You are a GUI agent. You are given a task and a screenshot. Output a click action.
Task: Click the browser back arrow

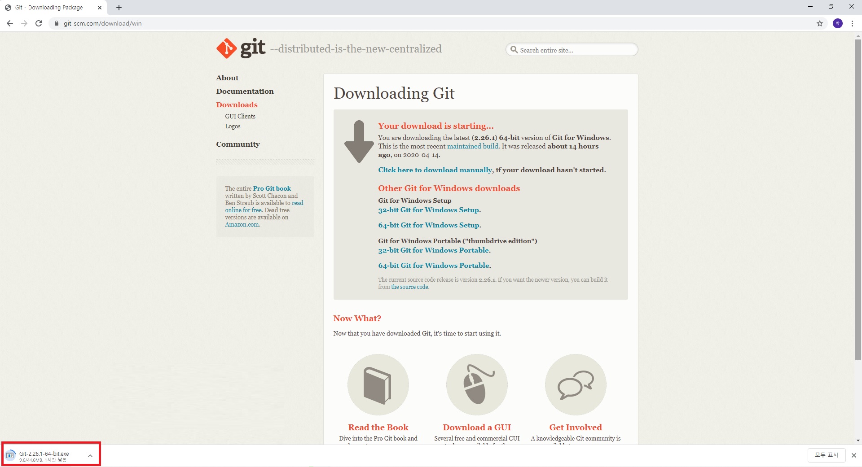point(10,23)
